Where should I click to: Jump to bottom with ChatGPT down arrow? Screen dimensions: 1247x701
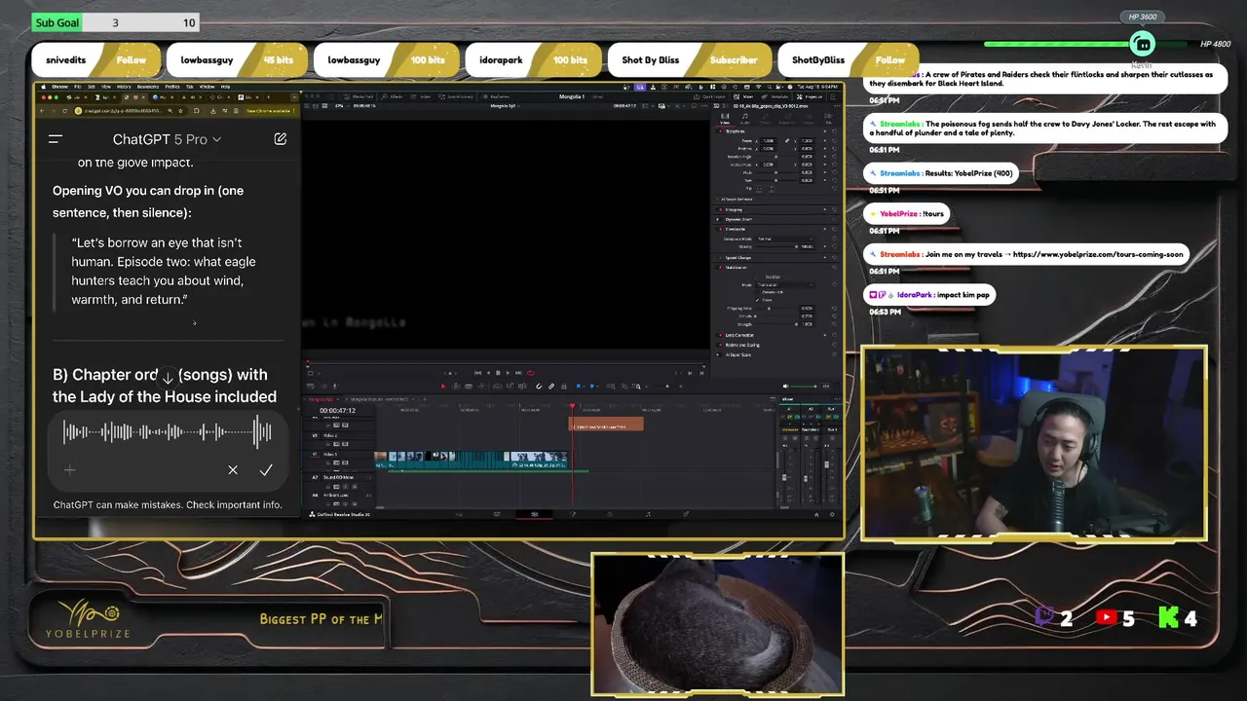tap(168, 378)
